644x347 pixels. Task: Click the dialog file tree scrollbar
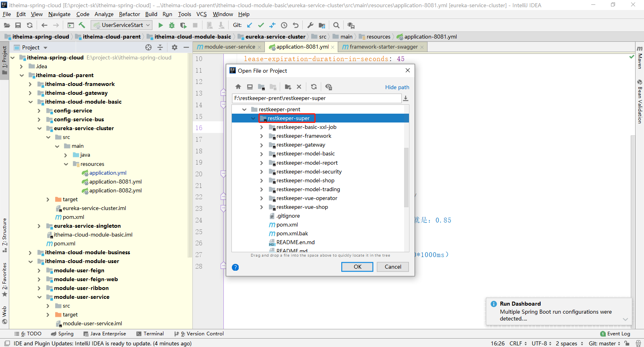(406, 177)
